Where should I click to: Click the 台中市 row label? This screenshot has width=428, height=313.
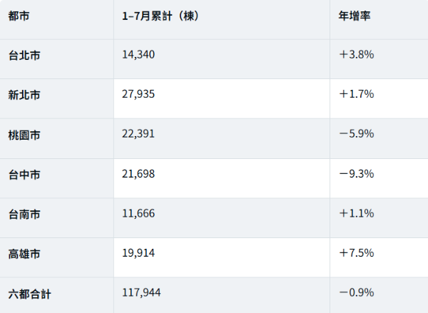pyautogui.click(x=24, y=175)
